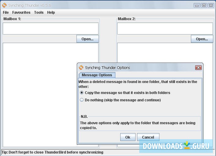Open the Tools menu
216x156 pixels.
pos(39,13)
